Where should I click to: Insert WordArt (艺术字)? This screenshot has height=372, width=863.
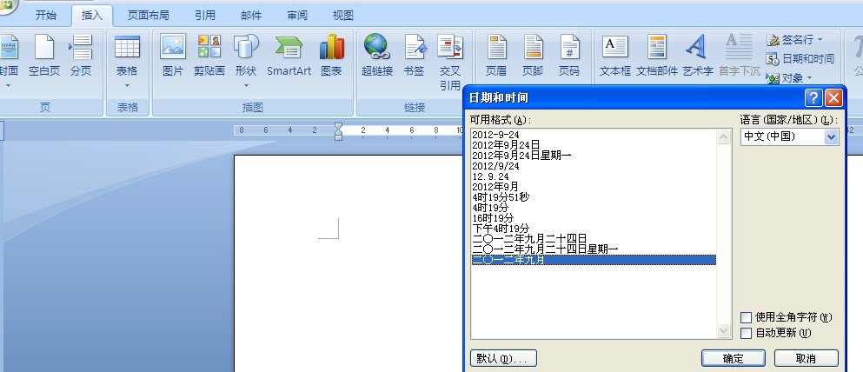point(698,55)
